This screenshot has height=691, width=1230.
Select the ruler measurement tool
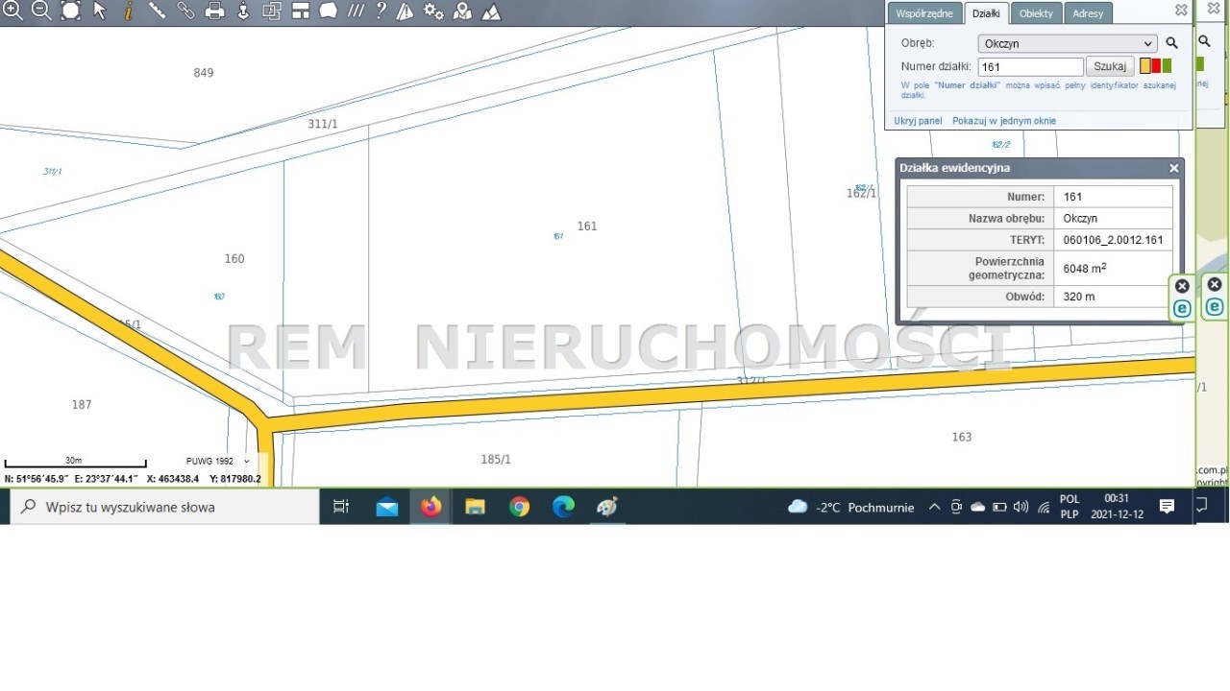[x=157, y=11]
